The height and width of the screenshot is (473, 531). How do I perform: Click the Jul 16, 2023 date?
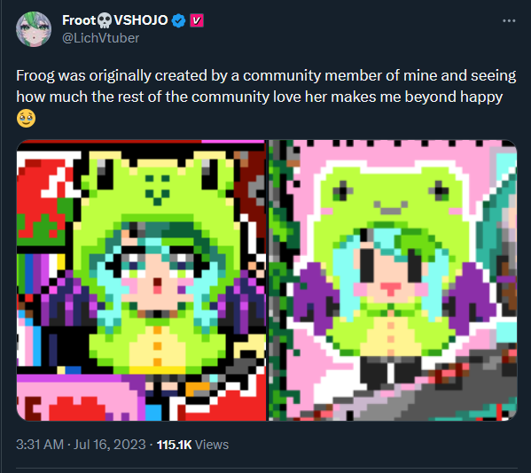click(109, 445)
